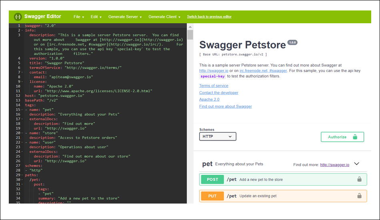The height and width of the screenshot is (220, 380).
Task: Collapse the pet section chevron
Action: pyautogui.click(x=356, y=164)
